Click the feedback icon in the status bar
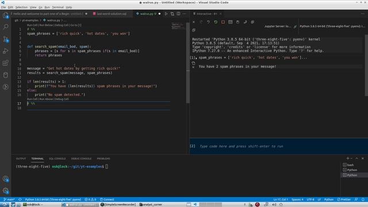The width and height of the screenshot is (368, 207). [356, 200]
